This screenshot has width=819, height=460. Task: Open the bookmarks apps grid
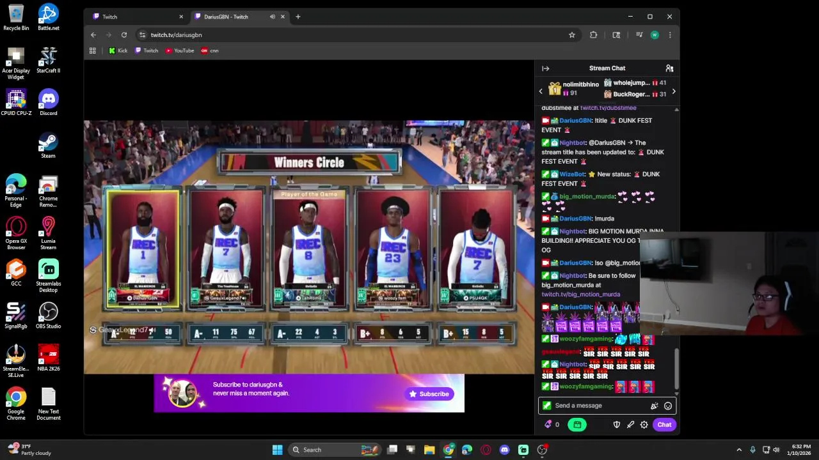click(x=93, y=50)
